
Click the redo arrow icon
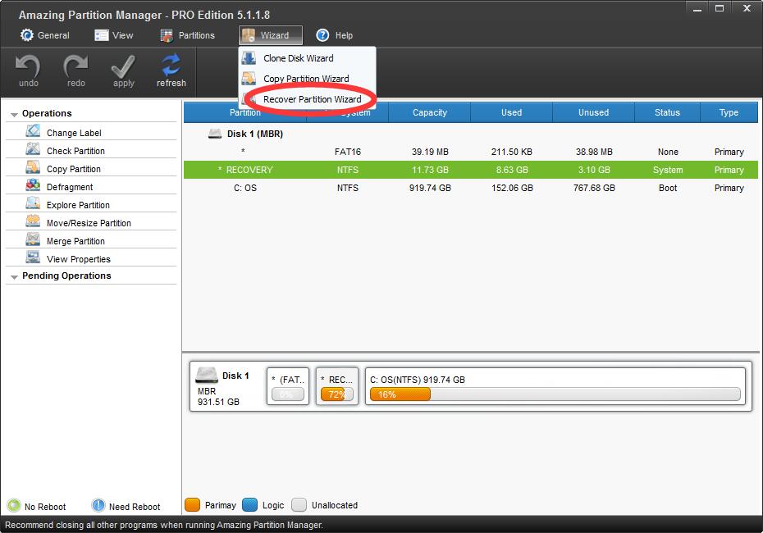75,65
